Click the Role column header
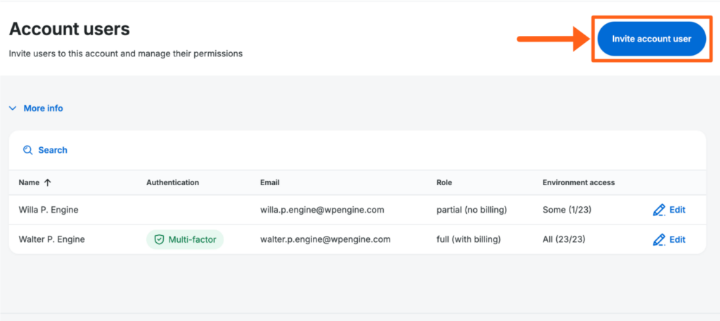 (444, 182)
